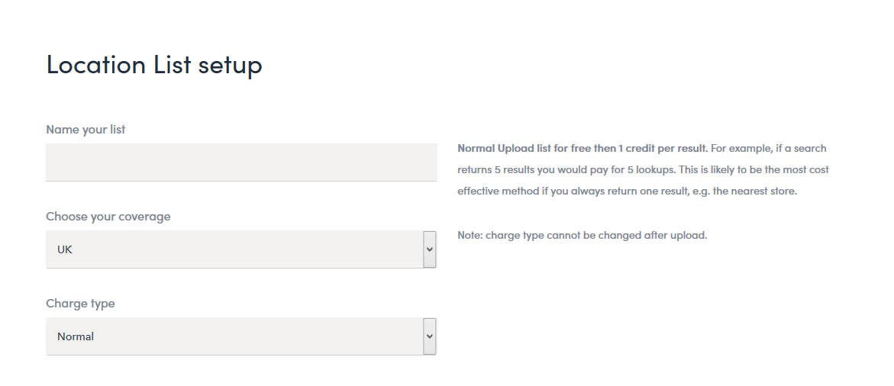Click the Name your list text field

[241, 162]
